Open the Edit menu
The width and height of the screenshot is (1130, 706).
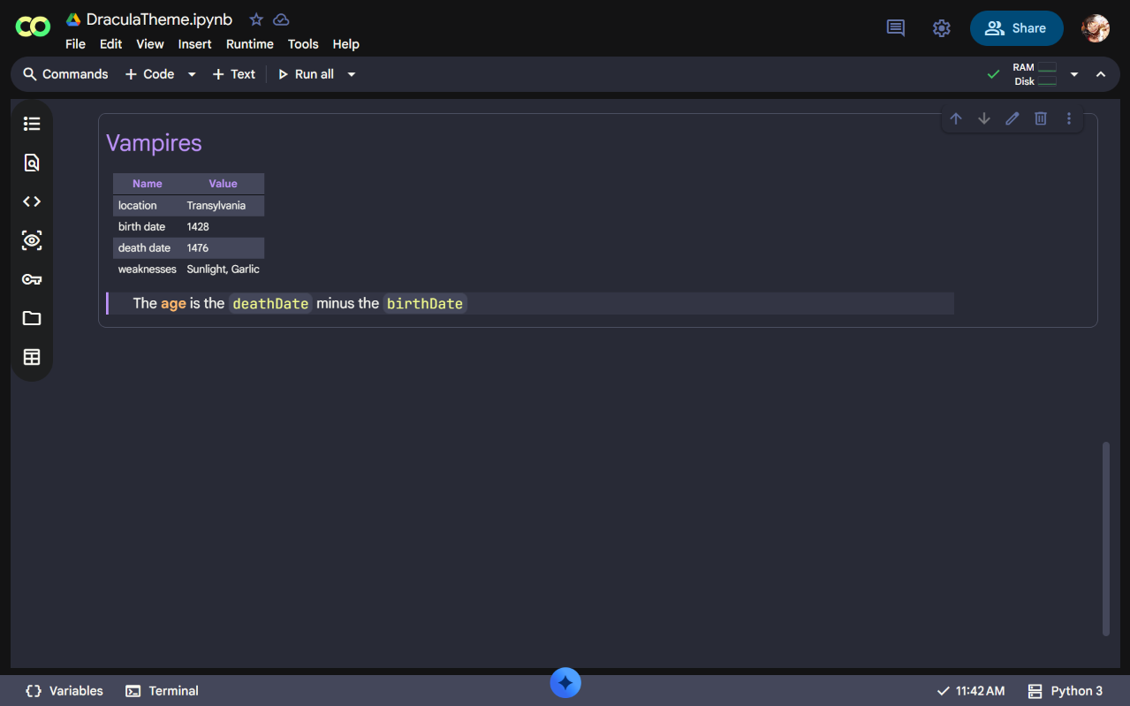click(x=111, y=44)
